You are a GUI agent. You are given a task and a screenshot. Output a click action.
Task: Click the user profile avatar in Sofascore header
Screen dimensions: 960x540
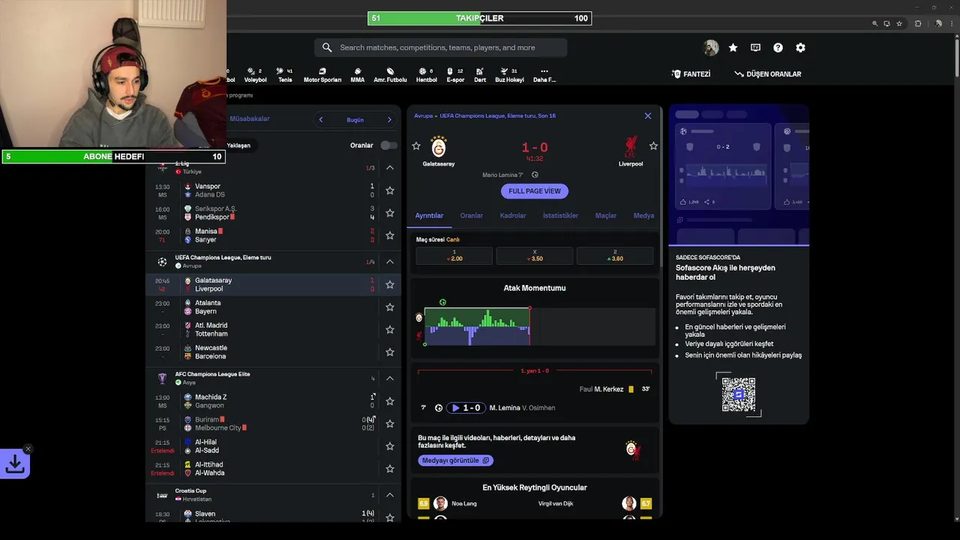(711, 47)
